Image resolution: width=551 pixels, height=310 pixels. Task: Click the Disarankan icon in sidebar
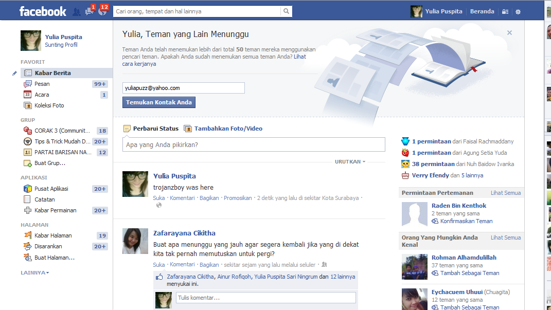click(x=27, y=246)
